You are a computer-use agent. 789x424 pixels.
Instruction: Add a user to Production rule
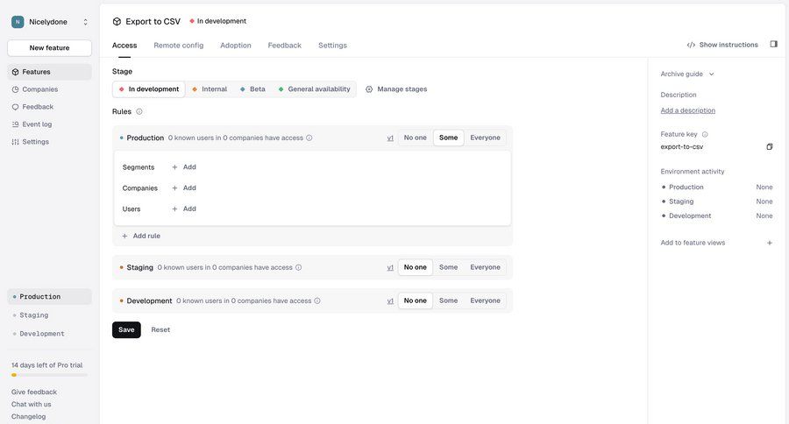point(184,208)
